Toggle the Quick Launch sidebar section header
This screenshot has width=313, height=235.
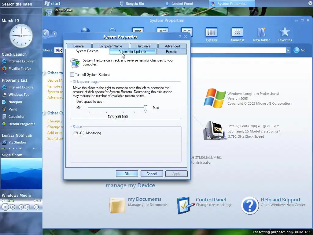14,54
